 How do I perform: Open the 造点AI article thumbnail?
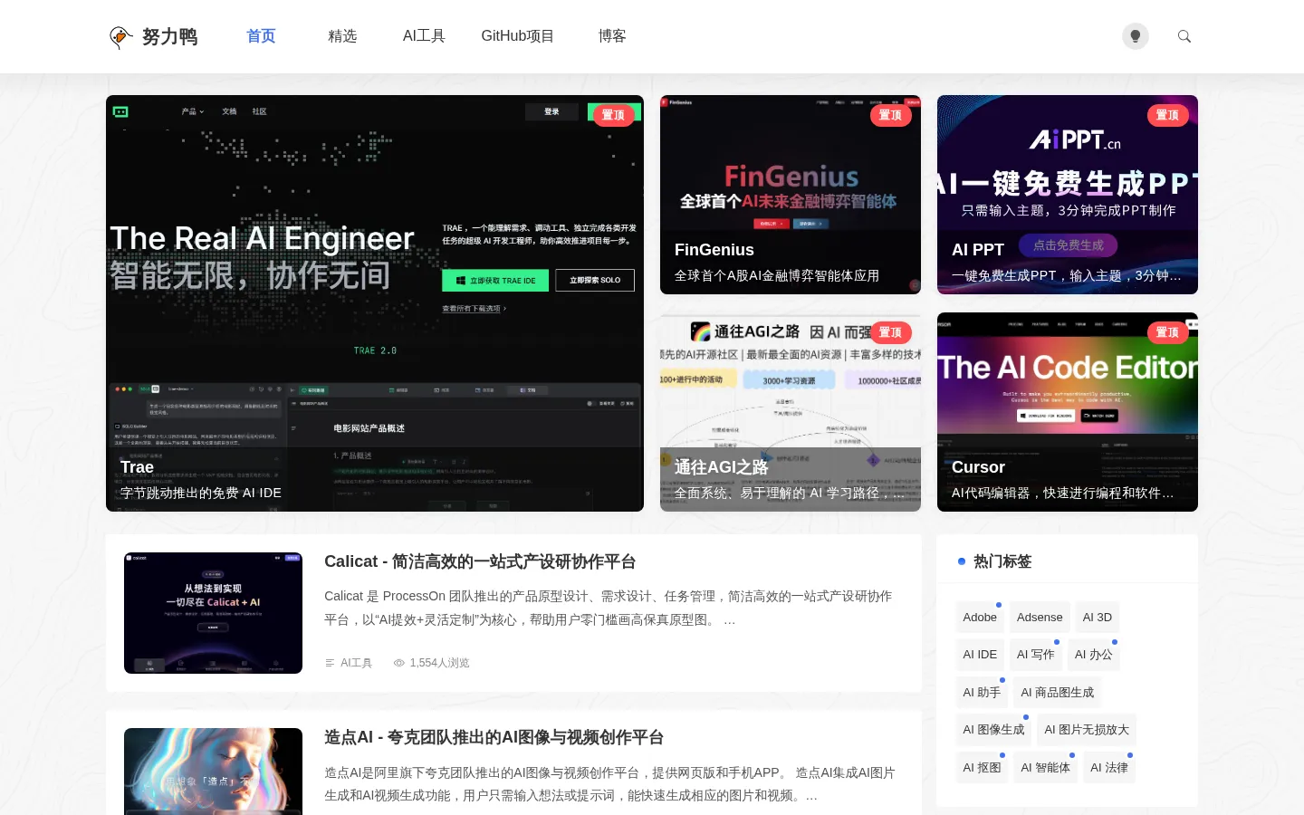[213, 772]
